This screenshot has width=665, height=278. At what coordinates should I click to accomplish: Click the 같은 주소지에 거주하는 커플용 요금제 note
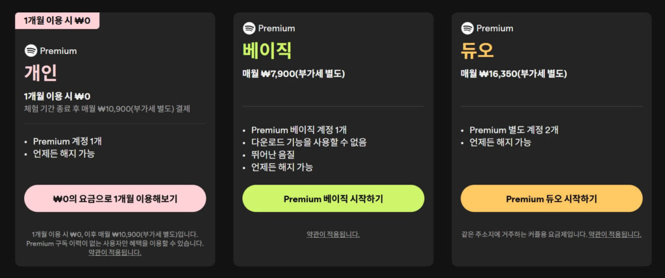coord(522,234)
